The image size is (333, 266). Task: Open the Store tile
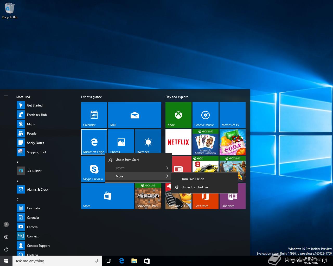tap(108, 196)
